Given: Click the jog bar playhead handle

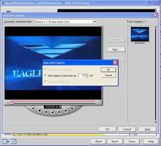Looking at the screenshot, I should [12, 103].
